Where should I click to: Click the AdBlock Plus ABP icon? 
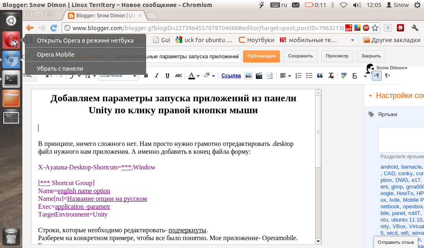tap(366, 28)
